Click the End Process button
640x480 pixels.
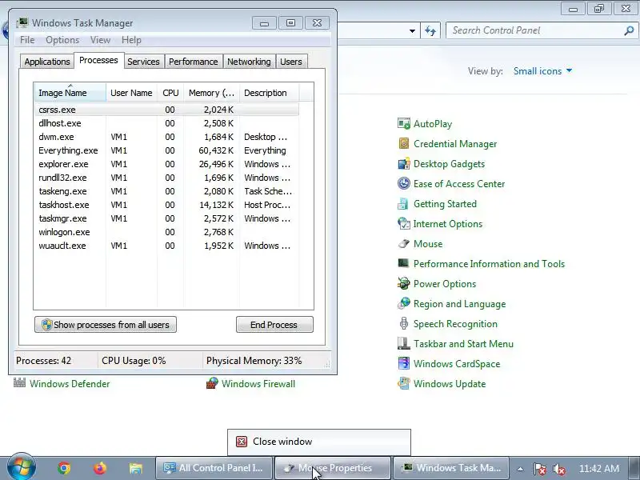click(274, 325)
